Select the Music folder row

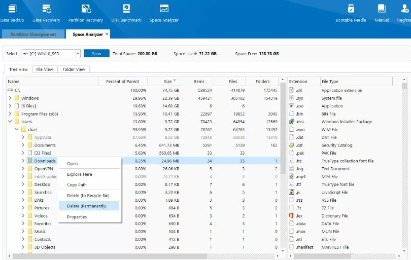143,232
